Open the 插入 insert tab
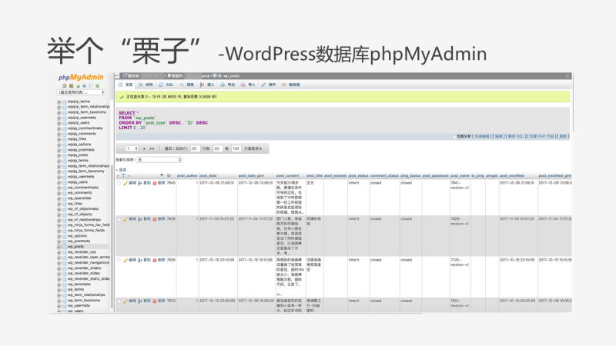The width and height of the screenshot is (616, 346). [207, 85]
